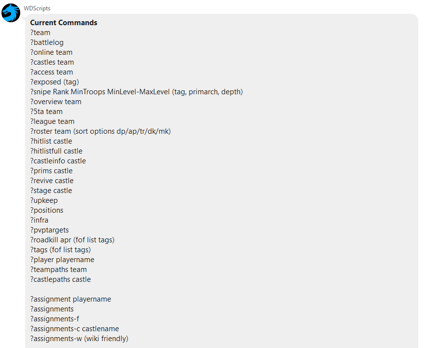
Task: Open the ?5ta team link
Action: click(x=46, y=111)
